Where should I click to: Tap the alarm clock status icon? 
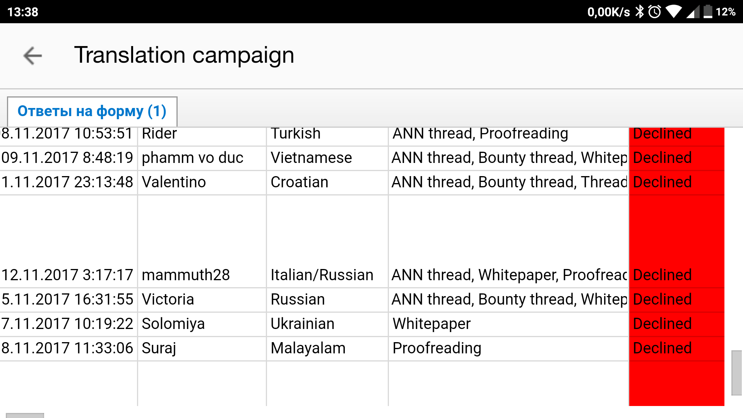coord(655,12)
